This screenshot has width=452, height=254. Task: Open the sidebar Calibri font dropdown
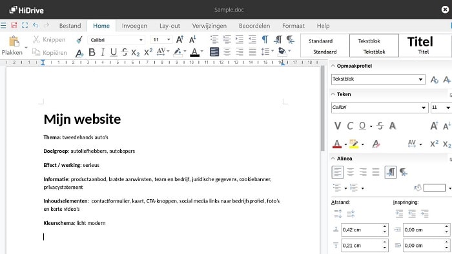pyautogui.click(x=424, y=108)
